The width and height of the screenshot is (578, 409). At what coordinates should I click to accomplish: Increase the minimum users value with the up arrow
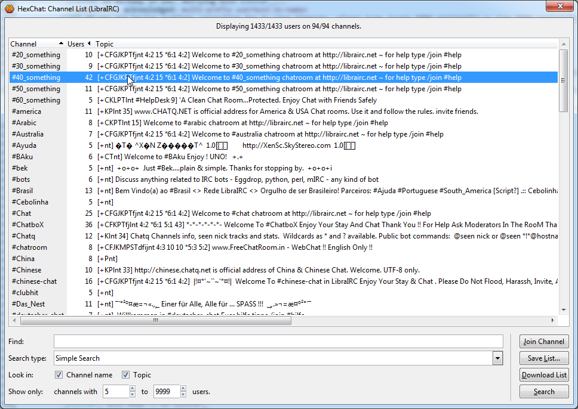(x=132, y=389)
